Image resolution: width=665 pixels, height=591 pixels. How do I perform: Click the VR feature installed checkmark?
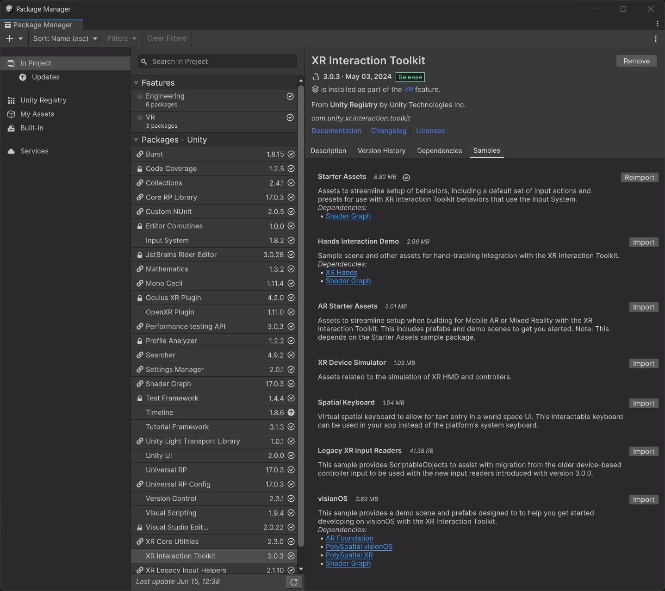tap(290, 118)
